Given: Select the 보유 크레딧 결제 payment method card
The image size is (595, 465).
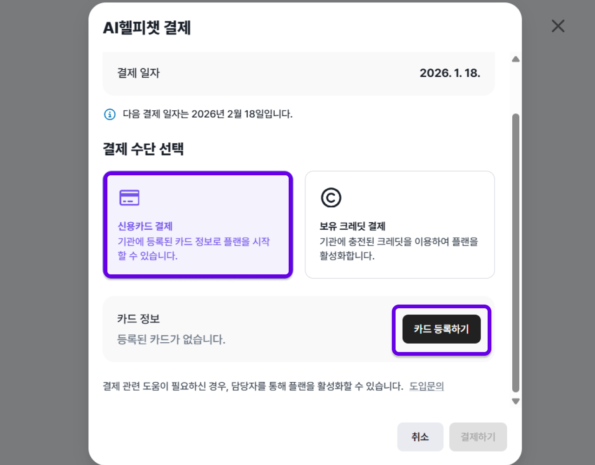Looking at the screenshot, I should coord(400,225).
